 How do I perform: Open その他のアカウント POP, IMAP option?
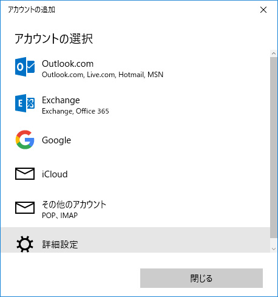(x=135, y=209)
